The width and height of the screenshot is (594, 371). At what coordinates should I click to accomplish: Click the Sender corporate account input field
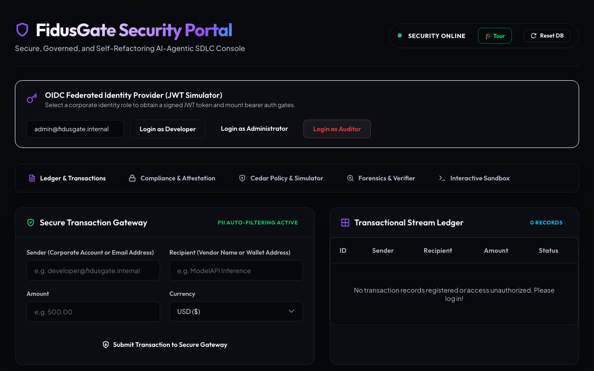click(93, 270)
